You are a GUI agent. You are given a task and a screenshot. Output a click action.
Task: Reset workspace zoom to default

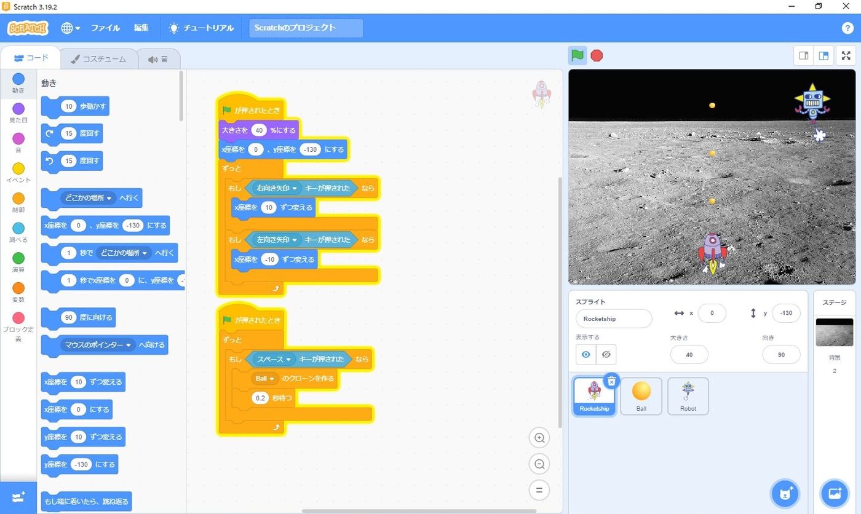click(x=539, y=490)
